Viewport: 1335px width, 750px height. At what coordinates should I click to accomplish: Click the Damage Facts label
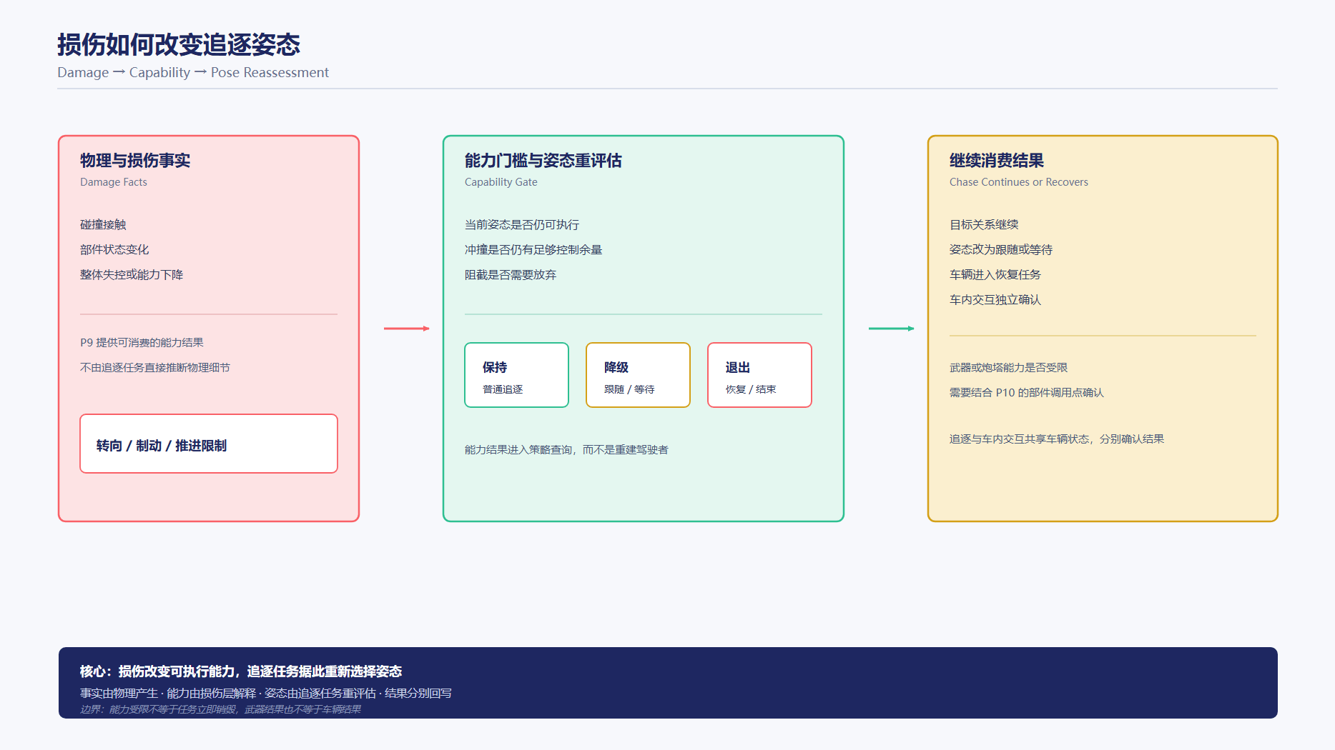pos(114,182)
